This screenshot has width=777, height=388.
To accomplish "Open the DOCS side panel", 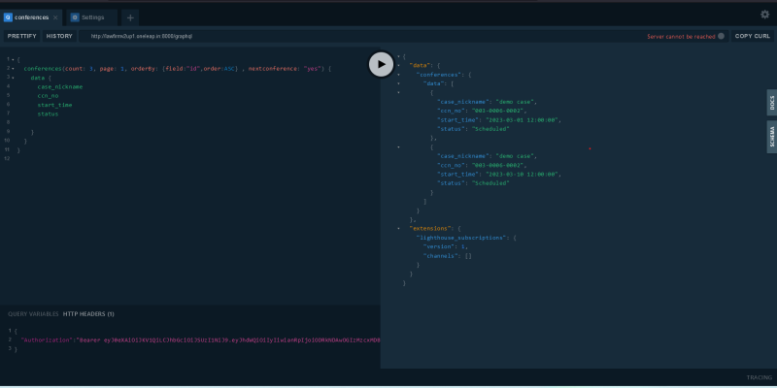I will tap(771, 103).
